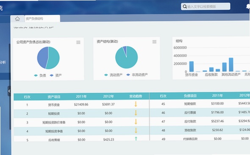This screenshot has width=250, height=155.
Task: Select the $425.23 cell
Action: tap(108, 140)
